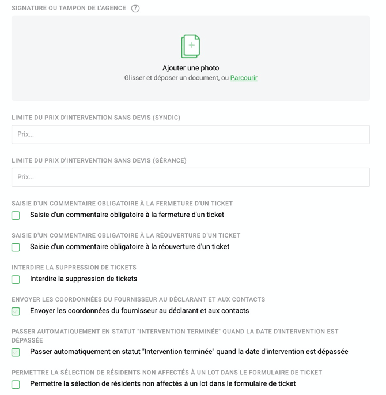This screenshot has width=386, height=395.
Task: Click the "Ajouter une photo" text
Action: 191,68
